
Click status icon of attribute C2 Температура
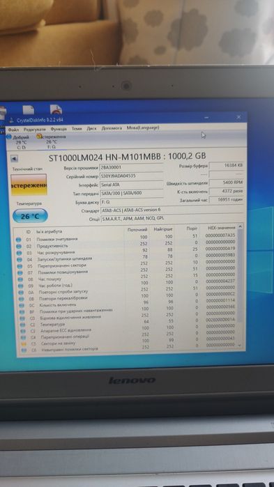point(23,325)
